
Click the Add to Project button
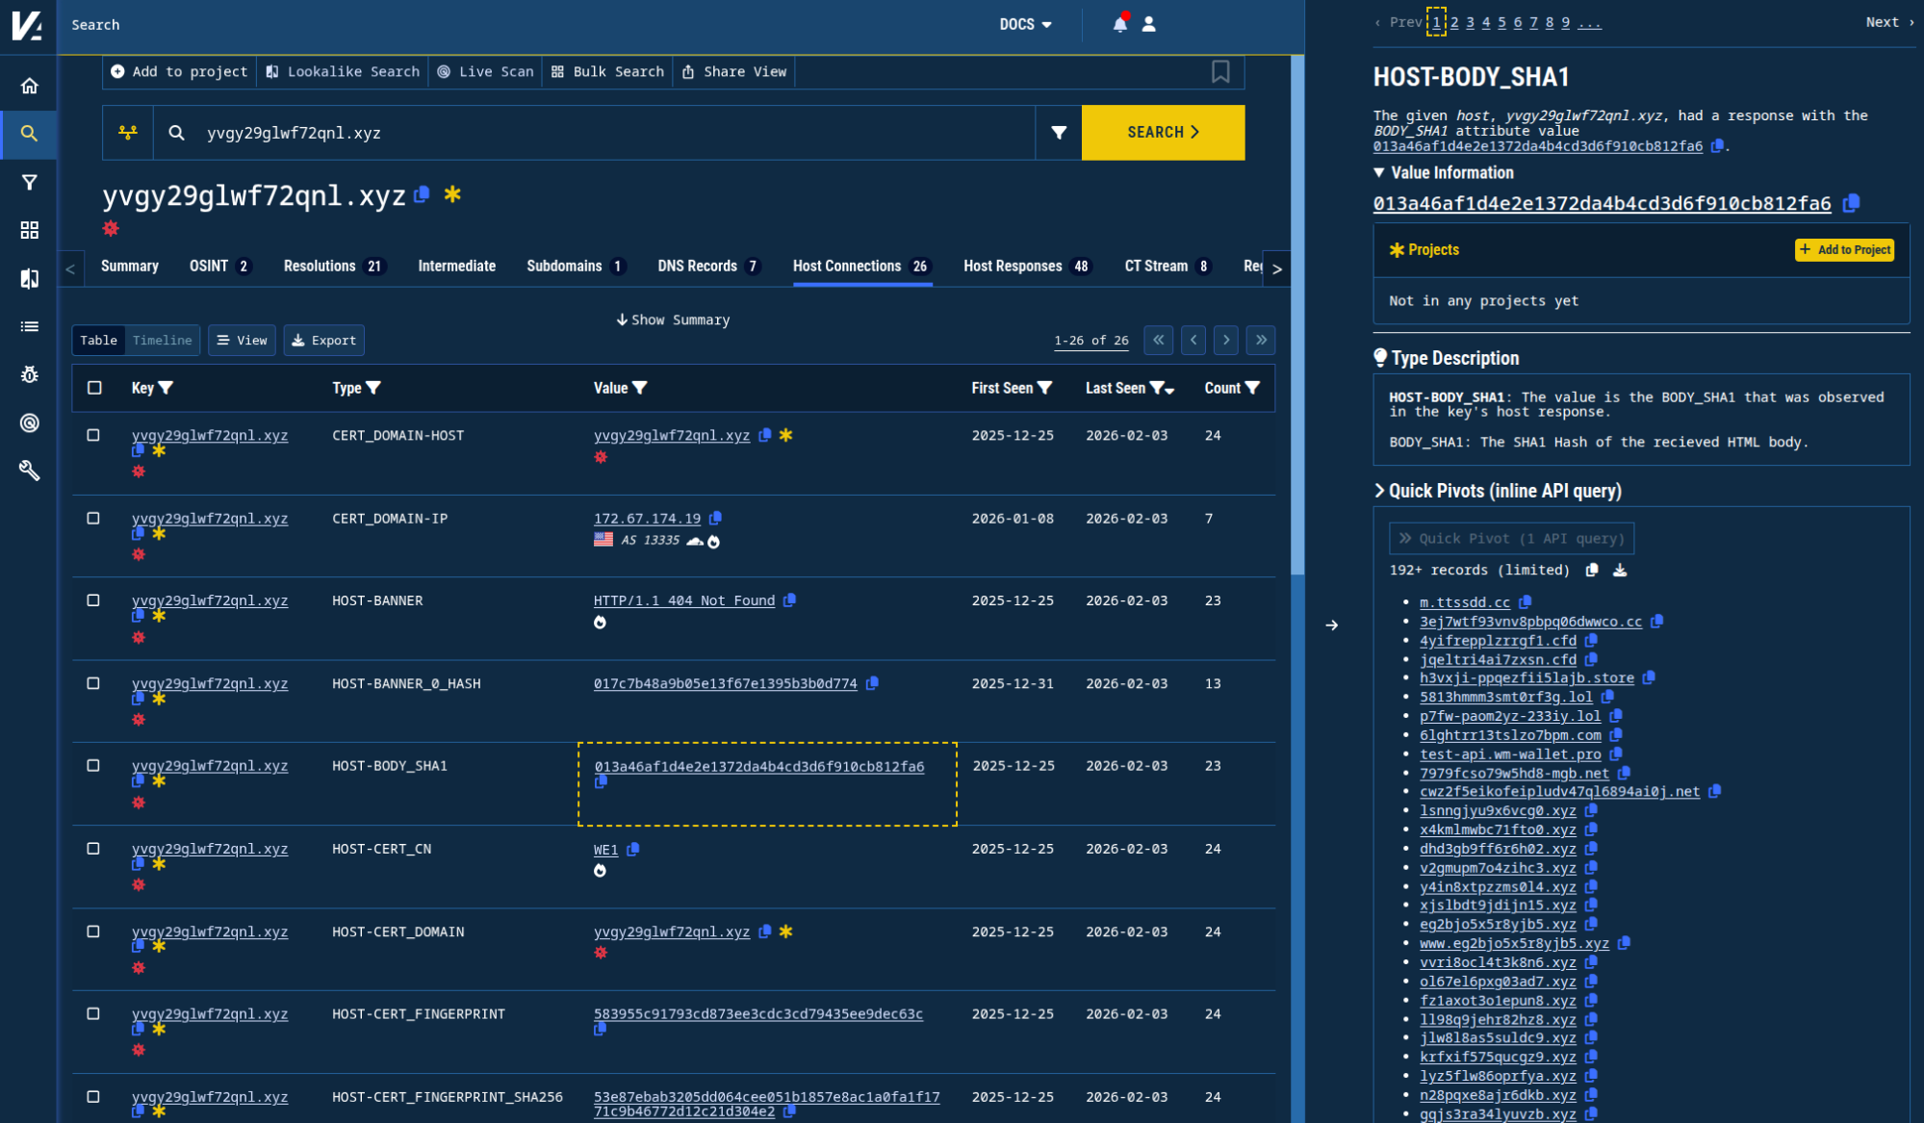[1843, 250]
